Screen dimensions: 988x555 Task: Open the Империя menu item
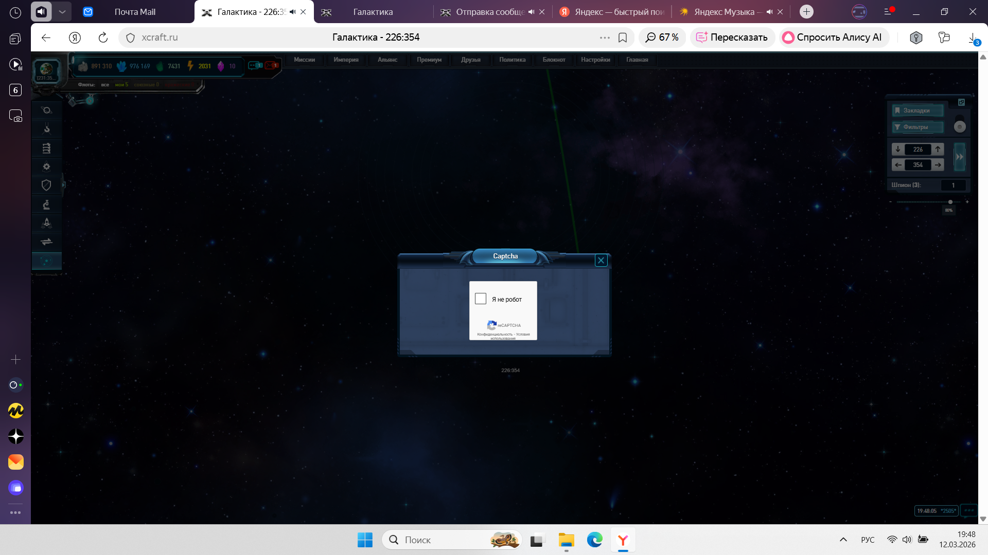point(346,60)
